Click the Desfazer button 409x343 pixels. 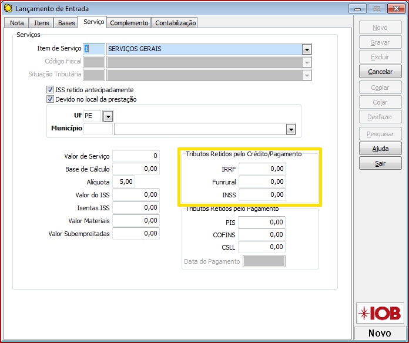380,117
